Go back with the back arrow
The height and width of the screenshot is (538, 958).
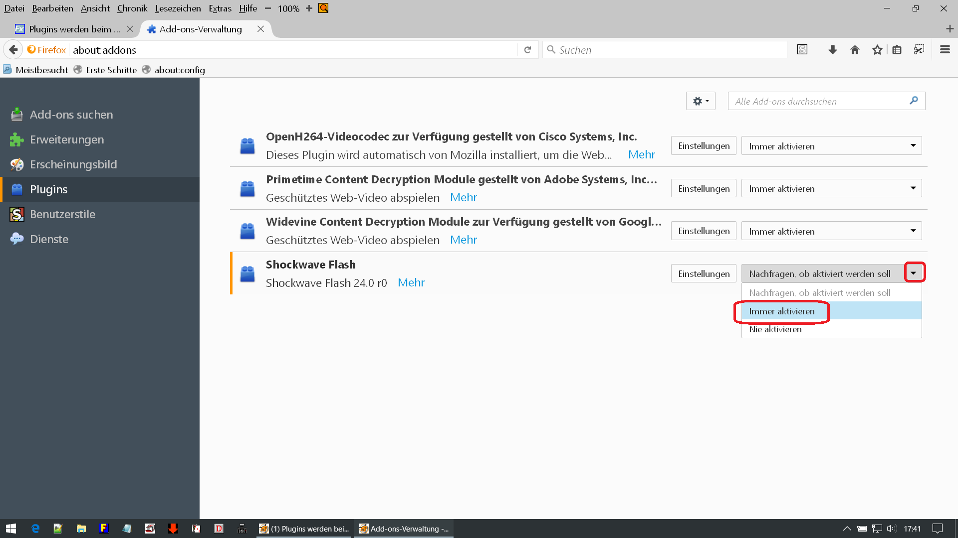(x=13, y=50)
